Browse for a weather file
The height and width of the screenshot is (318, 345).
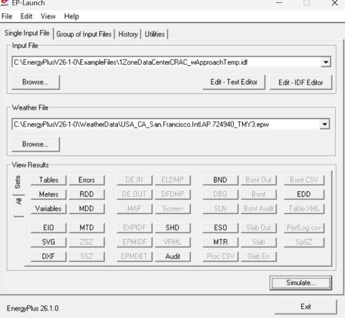click(x=35, y=144)
